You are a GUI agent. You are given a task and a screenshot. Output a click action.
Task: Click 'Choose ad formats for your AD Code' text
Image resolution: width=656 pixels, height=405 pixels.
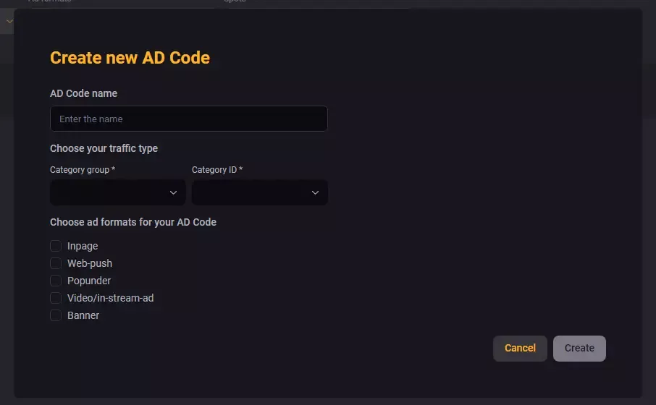coord(133,222)
